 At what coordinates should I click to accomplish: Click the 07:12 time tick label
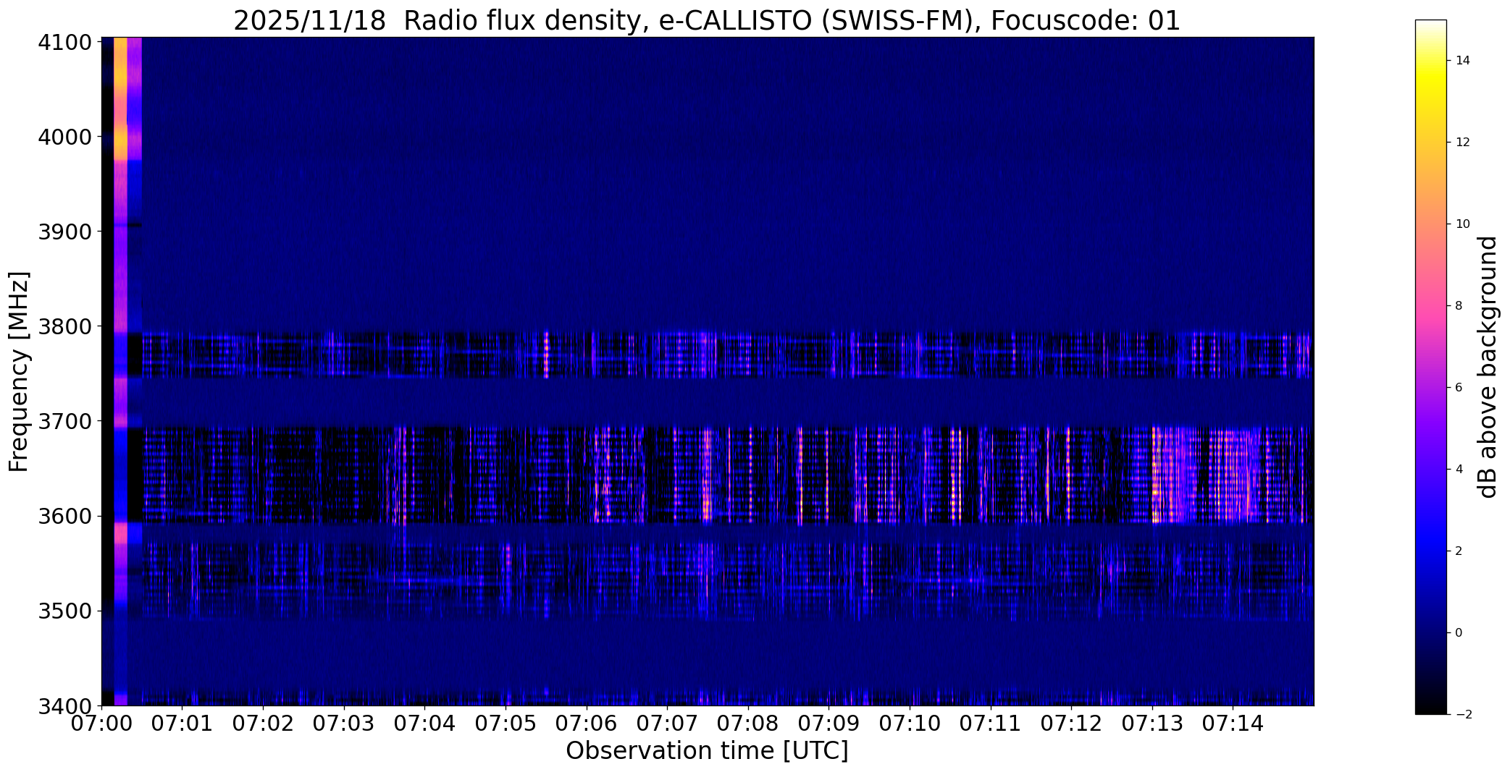click(x=1072, y=724)
